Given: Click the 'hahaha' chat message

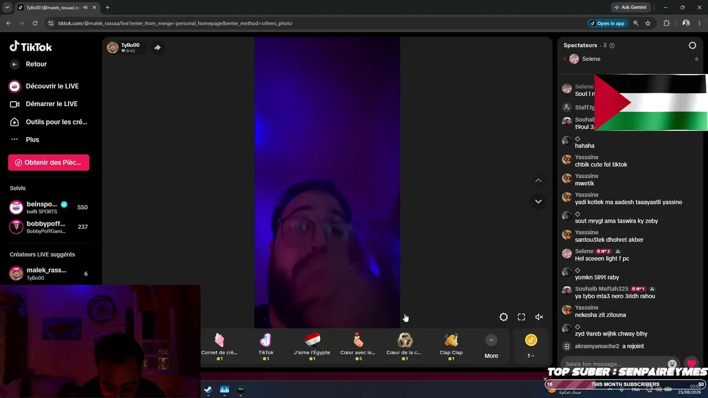Looking at the screenshot, I should [x=585, y=146].
